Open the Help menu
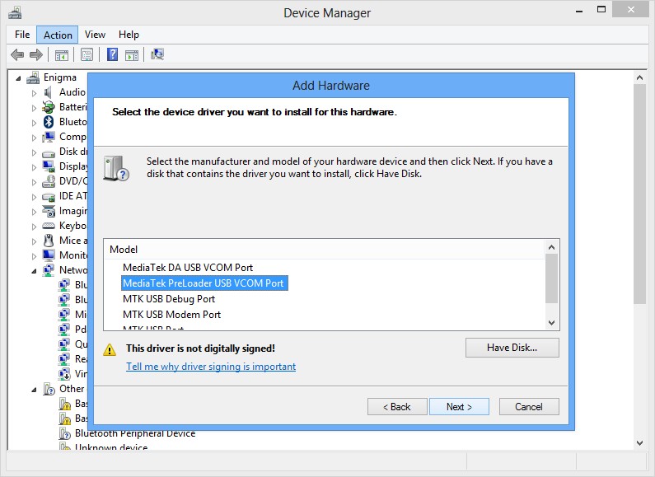The width and height of the screenshot is (655, 477). tap(129, 35)
